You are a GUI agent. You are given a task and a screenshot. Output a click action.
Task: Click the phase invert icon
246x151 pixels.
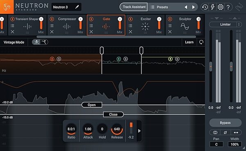(x=225, y=132)
